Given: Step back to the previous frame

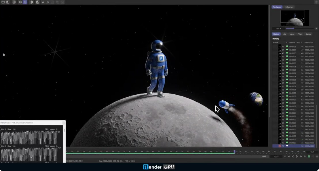Looking at the screenshot, I should pyautogui.click(x=289, y=157).
